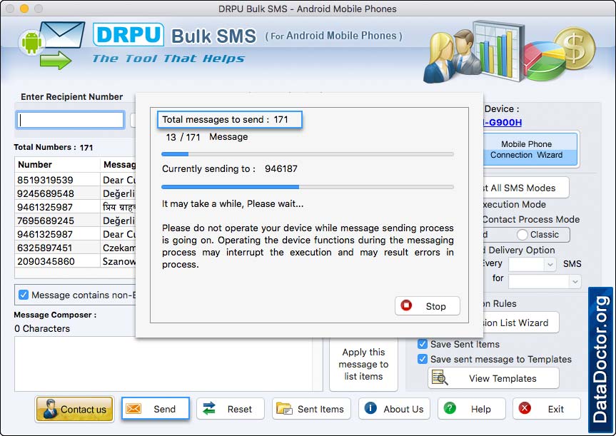Screen dimensions: 616x436
Task: Click the Stop button label
Action: [x=435, y=306]
